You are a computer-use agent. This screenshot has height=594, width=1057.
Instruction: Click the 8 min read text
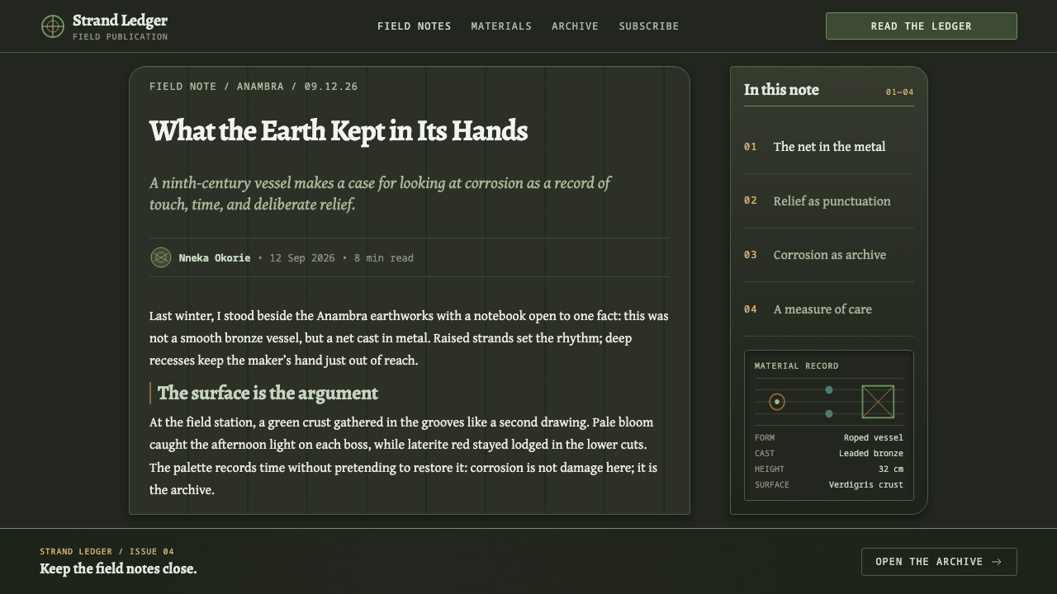click(x=384, y=258)
